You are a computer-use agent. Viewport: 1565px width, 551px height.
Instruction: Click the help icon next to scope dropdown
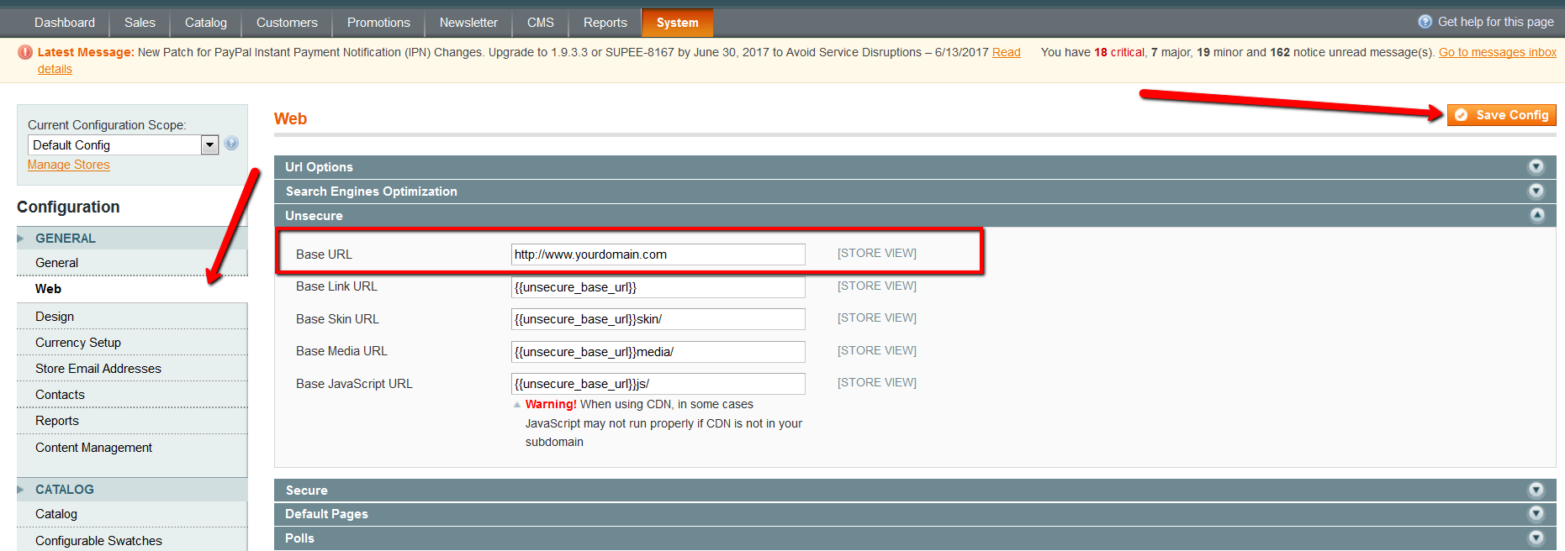pos(231,144)
